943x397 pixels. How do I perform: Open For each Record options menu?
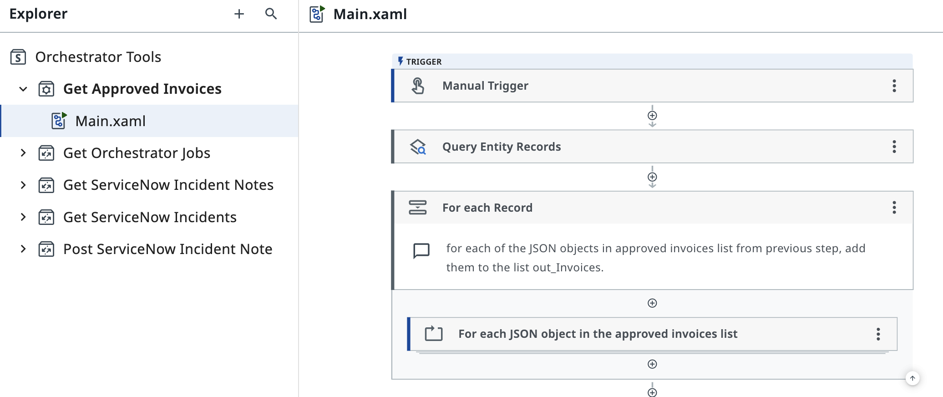(x=894, y=208)
